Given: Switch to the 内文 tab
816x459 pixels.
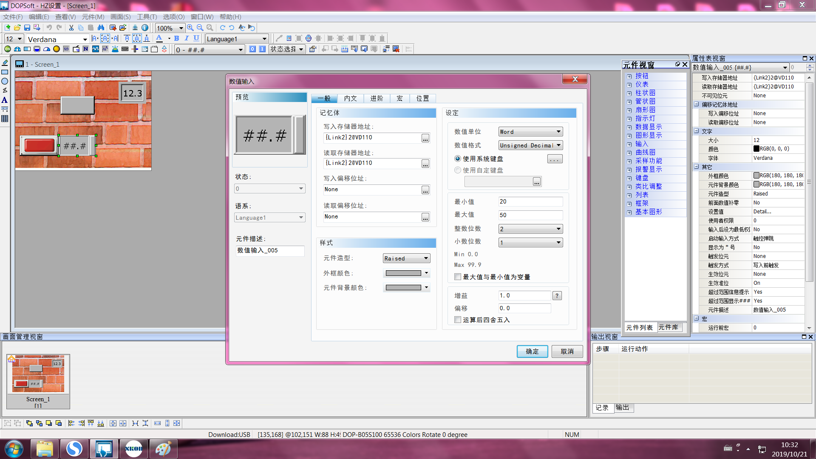Looking at the screenshot, I should (350, 99).
